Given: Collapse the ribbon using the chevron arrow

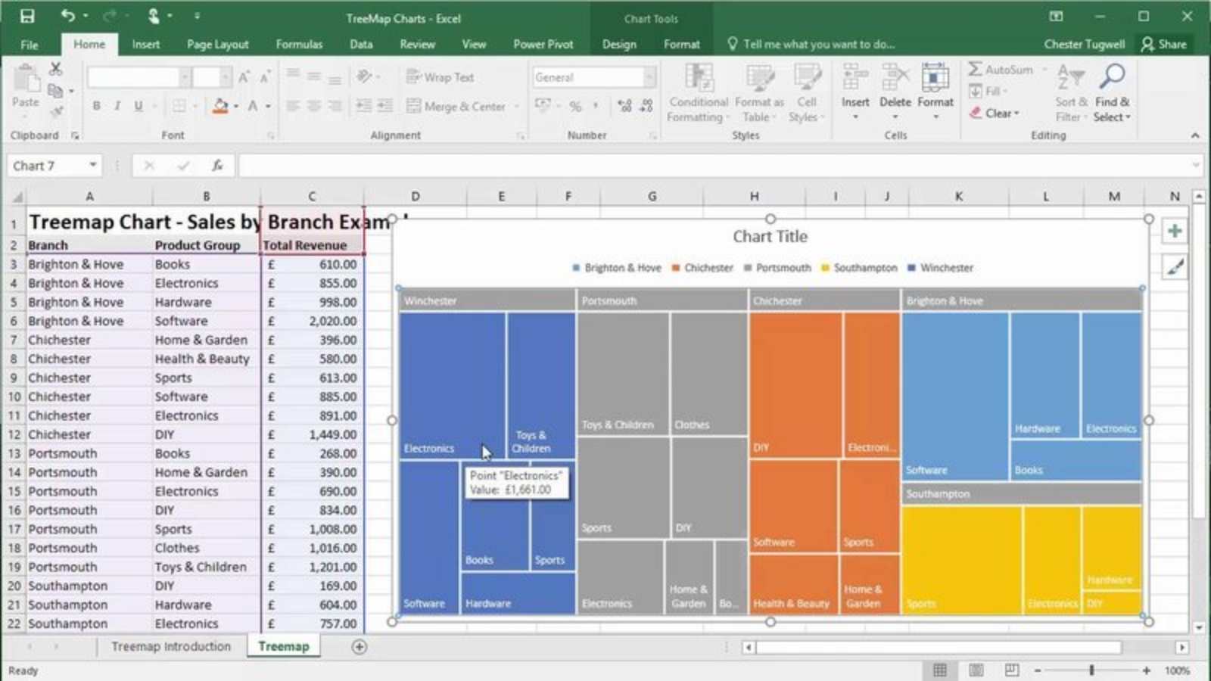Looking at the screenshot, I should (1195, 135).
